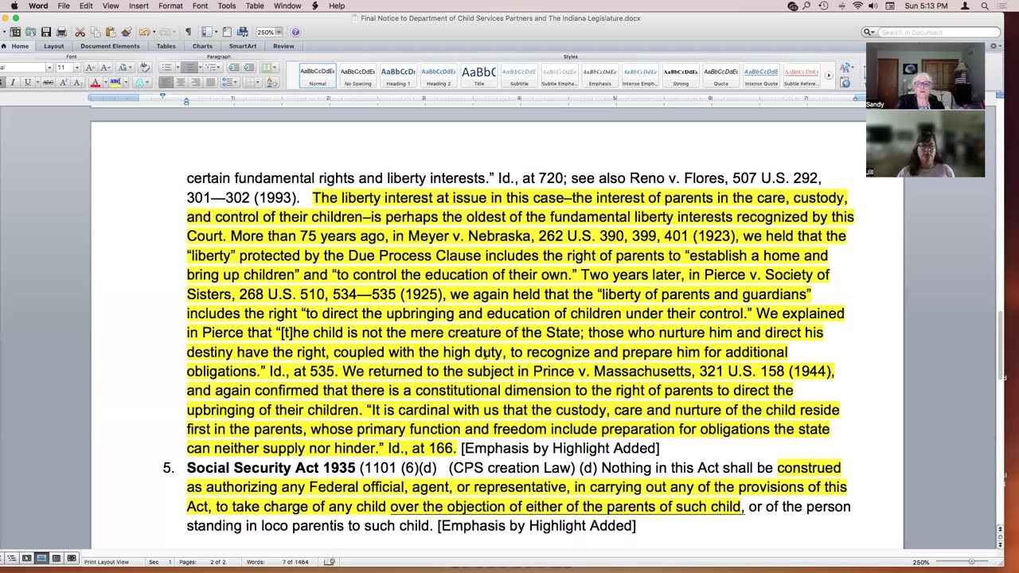Increase font size with larger A icon
This screenshot has width=1019, height=573.
pyautogui.click(x=90, y=68)
